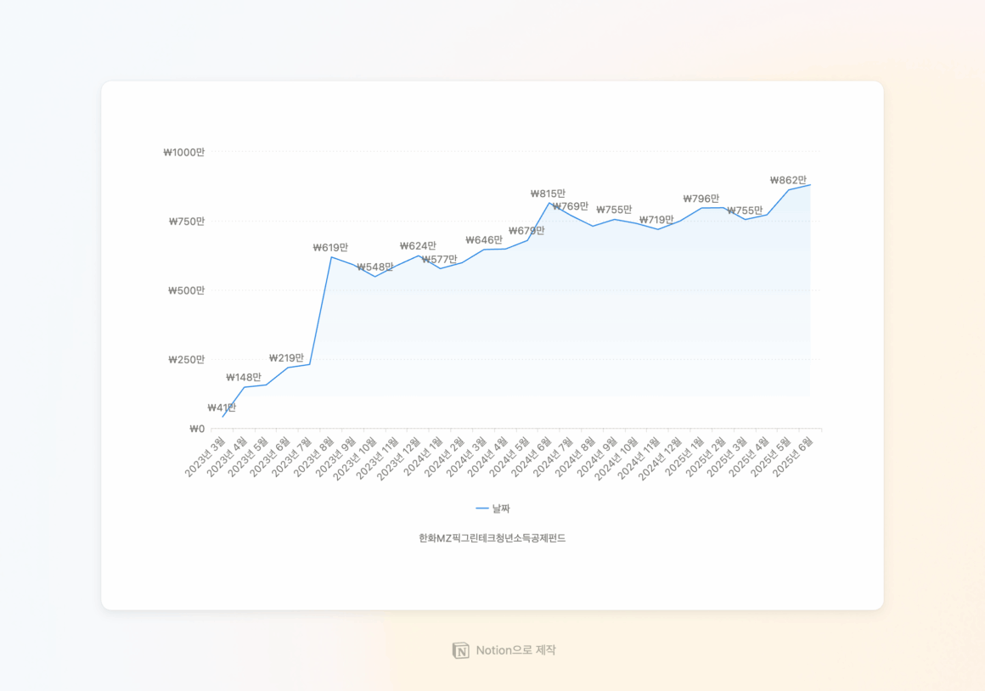Select the "2023년 10월" x-axis label

[x=355, y=459]
